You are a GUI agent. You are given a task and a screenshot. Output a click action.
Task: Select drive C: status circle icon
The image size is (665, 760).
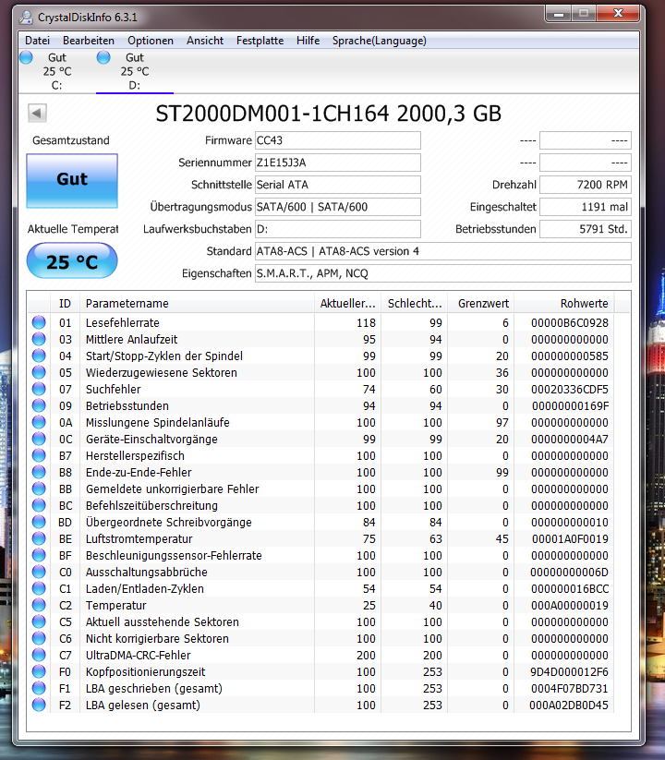tap(26, 57)
